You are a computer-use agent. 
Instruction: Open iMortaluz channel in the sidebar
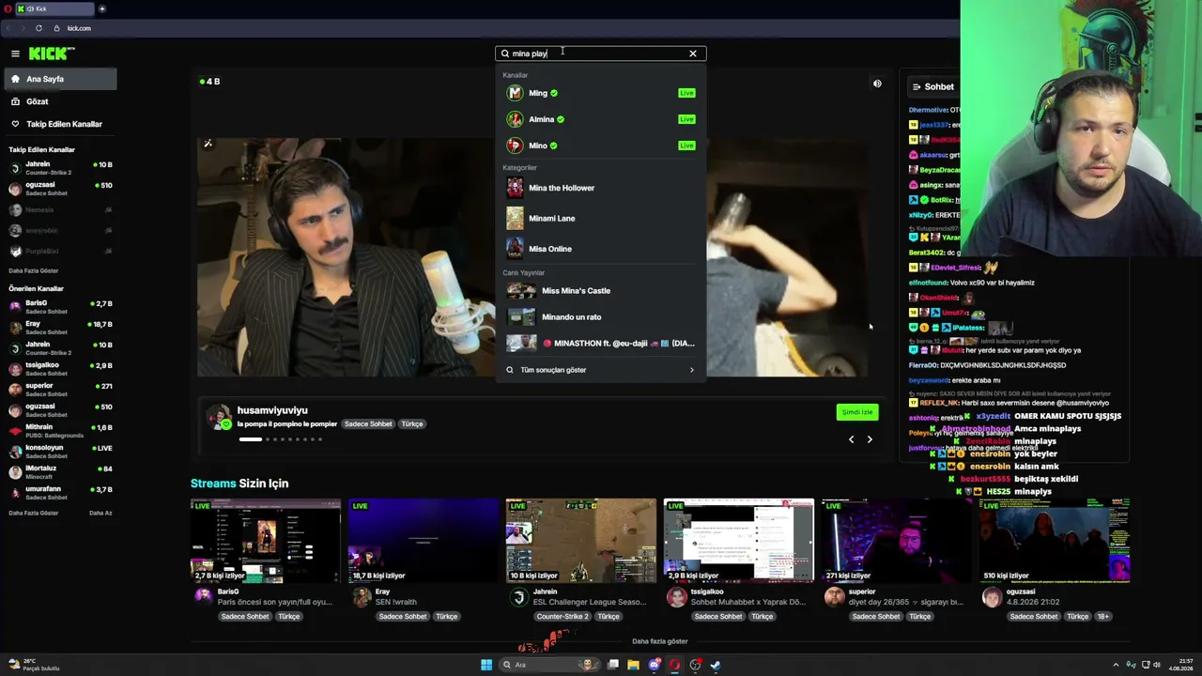coord(60,472)
